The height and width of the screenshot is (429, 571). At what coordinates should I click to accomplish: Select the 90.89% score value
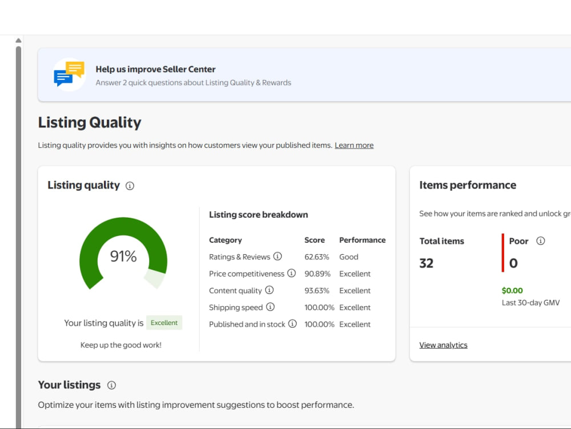coord(317,274)
